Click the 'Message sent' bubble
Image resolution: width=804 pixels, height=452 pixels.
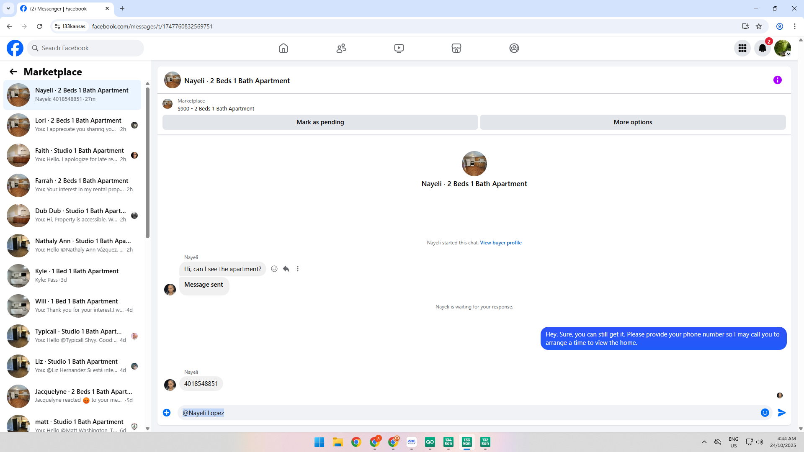204,286
